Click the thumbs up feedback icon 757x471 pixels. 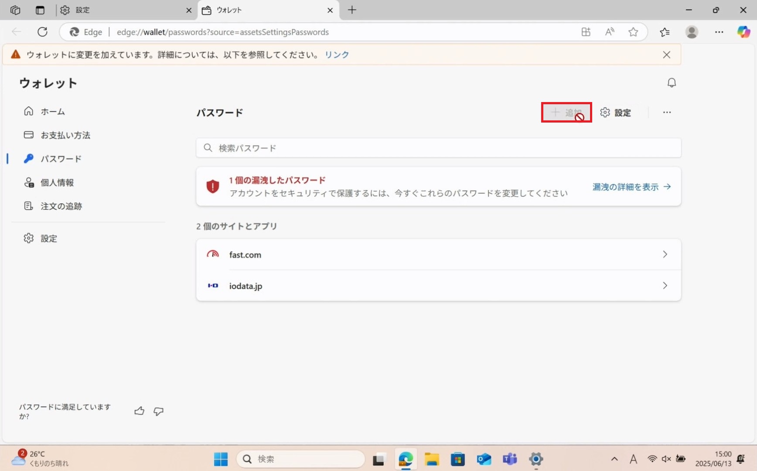139,411
